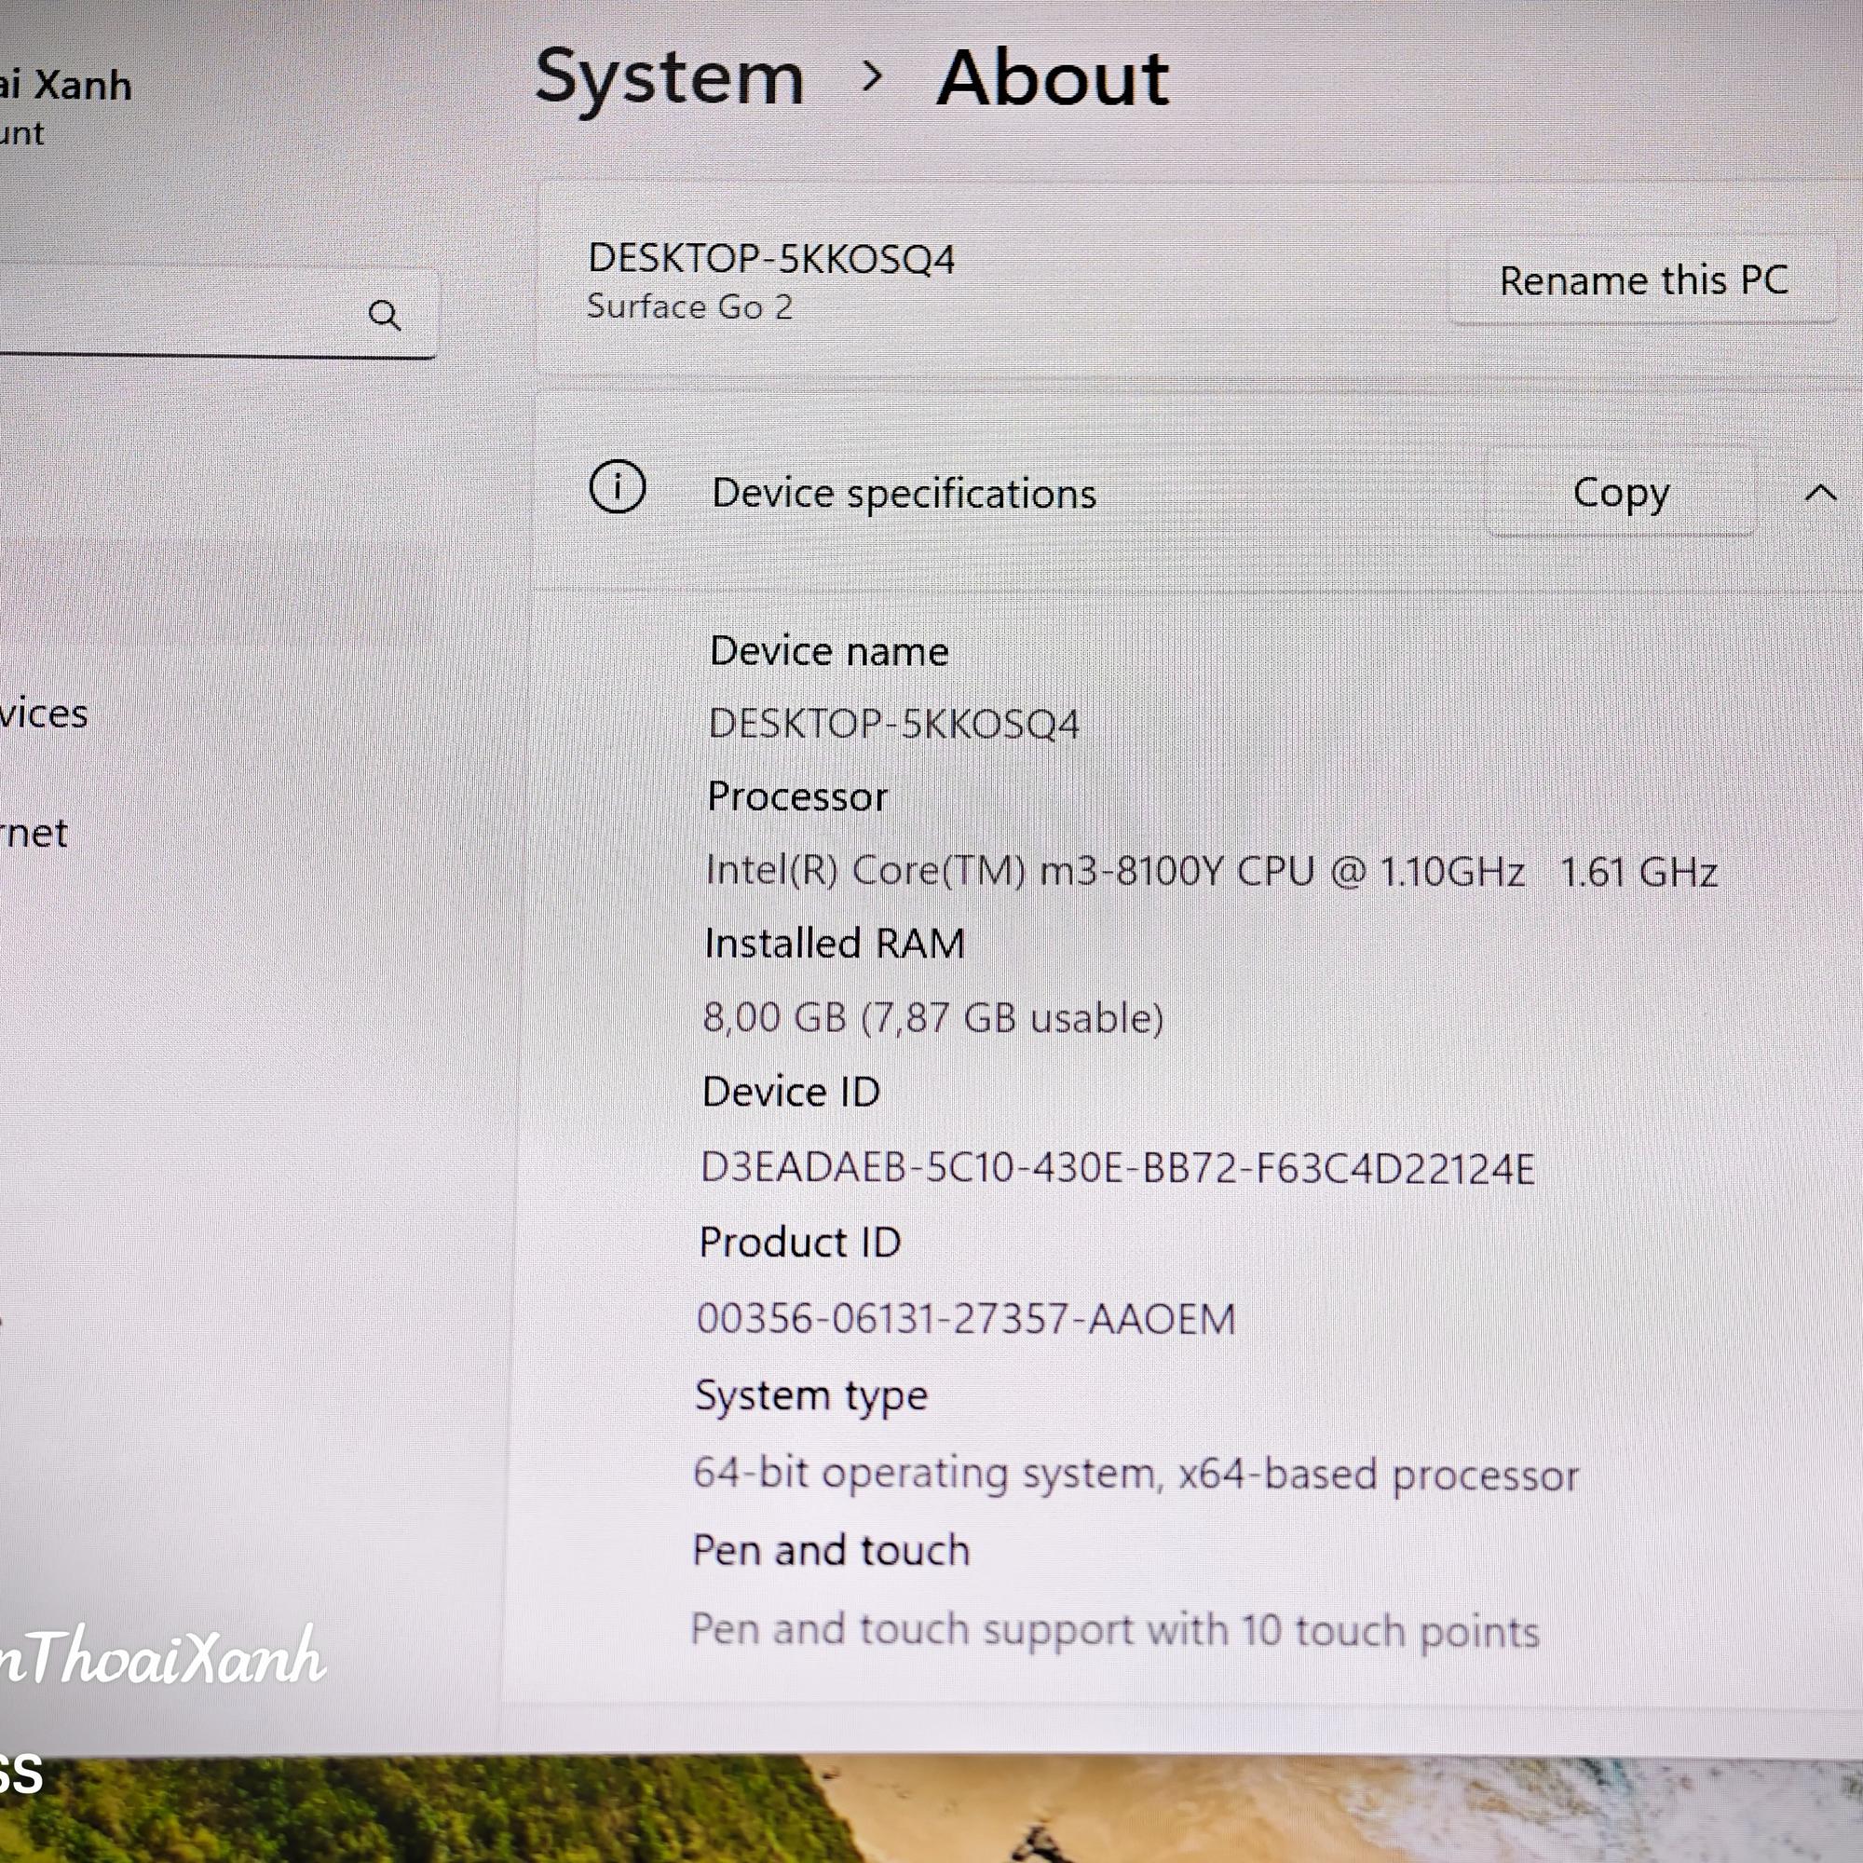Select the Intel Core m3-8100Y processor value
The width and height of the screenshot is (1863, 1863).
1211,871
